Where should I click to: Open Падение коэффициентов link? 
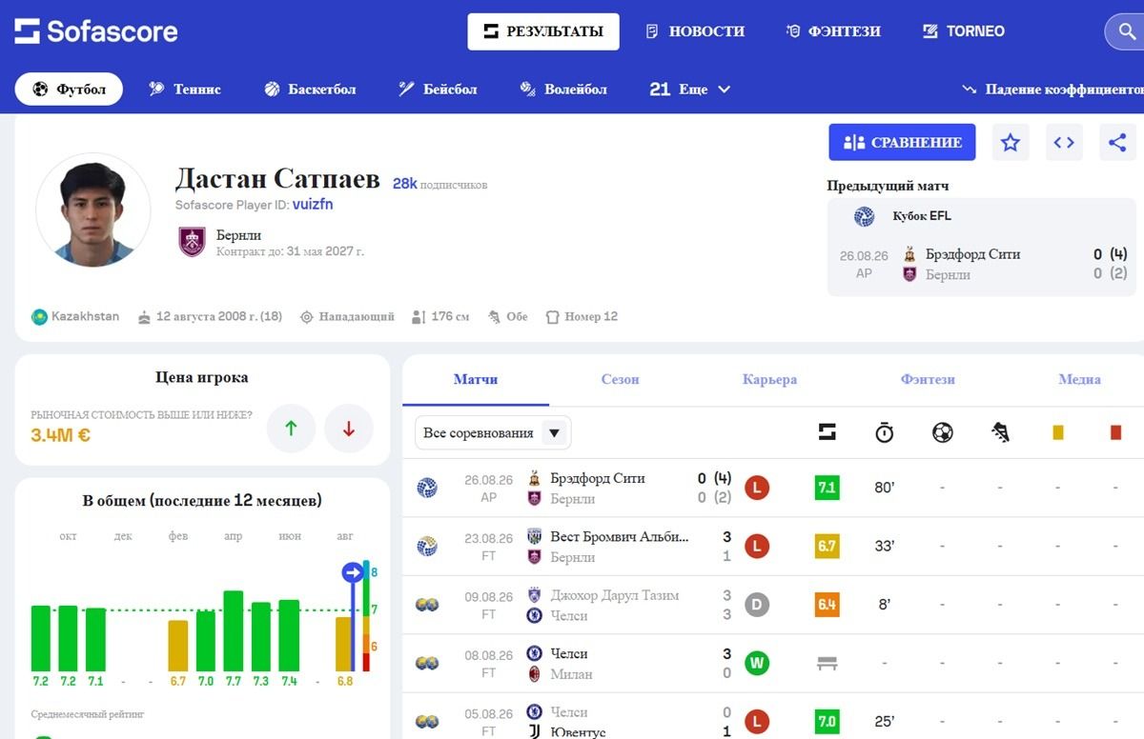pyautogui.click(x=1052, y=90)
